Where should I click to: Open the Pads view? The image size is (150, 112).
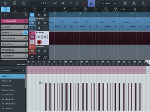point(15,3)
